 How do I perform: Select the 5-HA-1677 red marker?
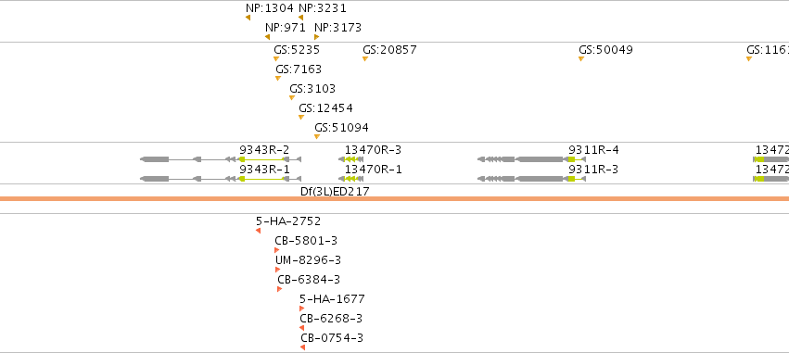(x=302, y=309)
